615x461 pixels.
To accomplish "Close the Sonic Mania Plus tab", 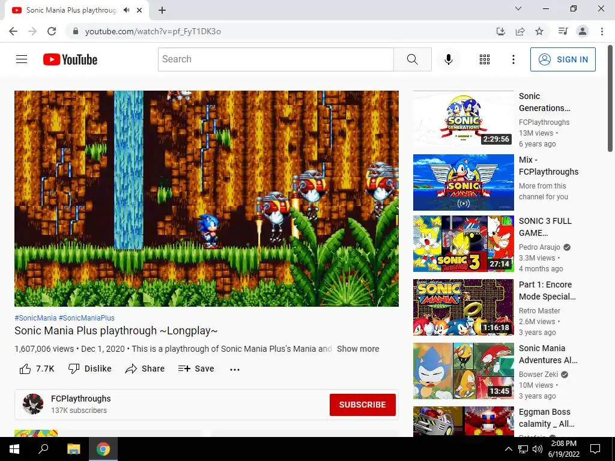I will click(x=139, y=10).
